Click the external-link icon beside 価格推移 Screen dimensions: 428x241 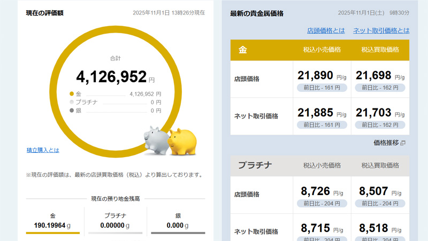(403, 143)
